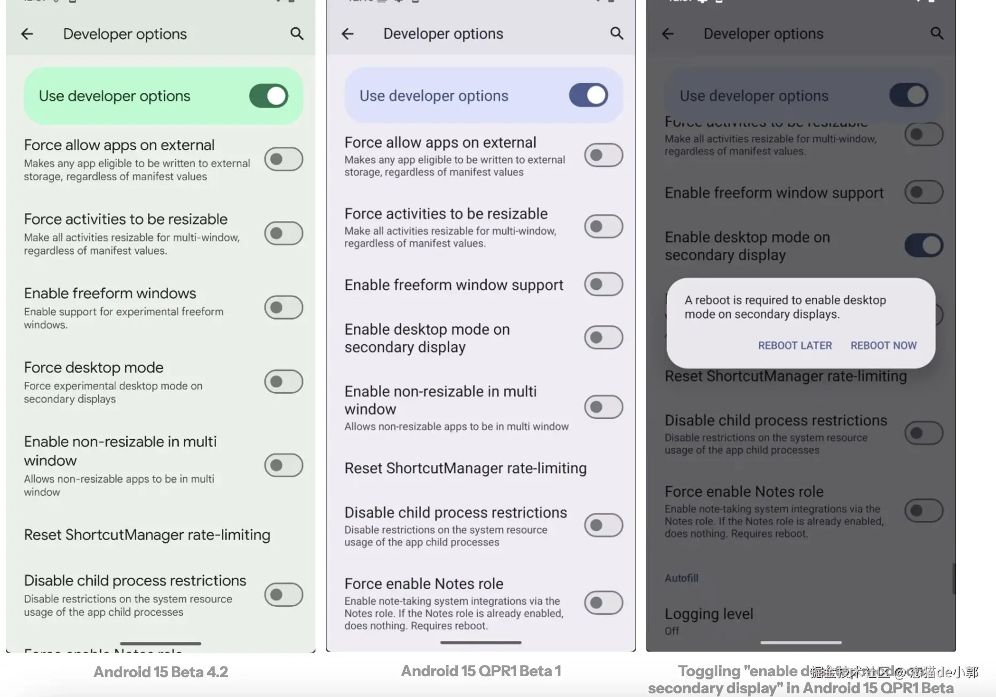Tap back arrow on the reboot dialog screen
The height and width of the screenshot is (697, 996).
tap(668, 34)
